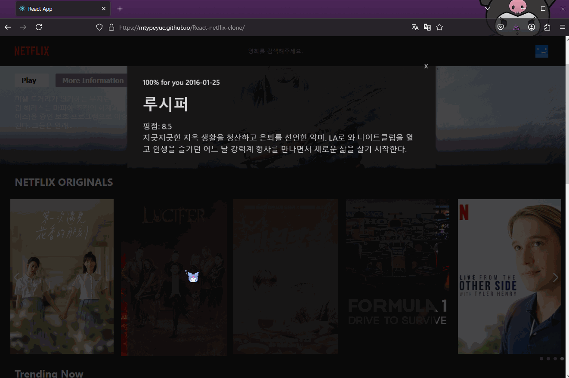Open the blue smiley profile avatar
The image size is (569, 378).
(x=542, y=51)
